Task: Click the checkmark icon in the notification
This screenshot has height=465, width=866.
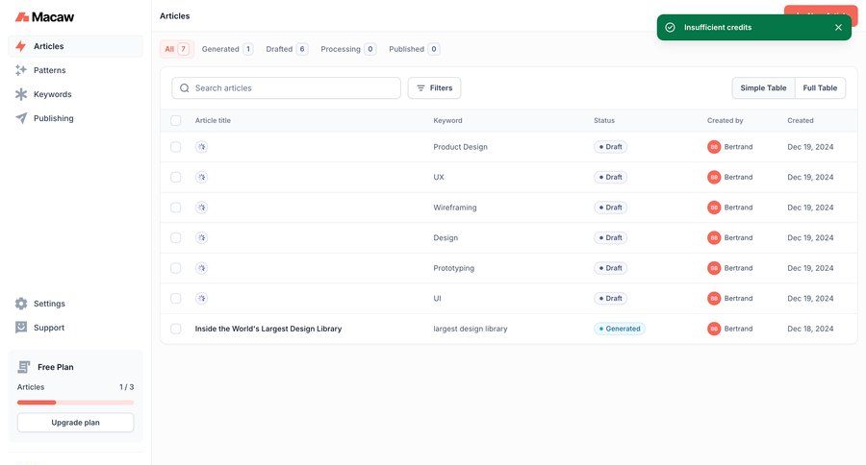Action: point(670,28)
